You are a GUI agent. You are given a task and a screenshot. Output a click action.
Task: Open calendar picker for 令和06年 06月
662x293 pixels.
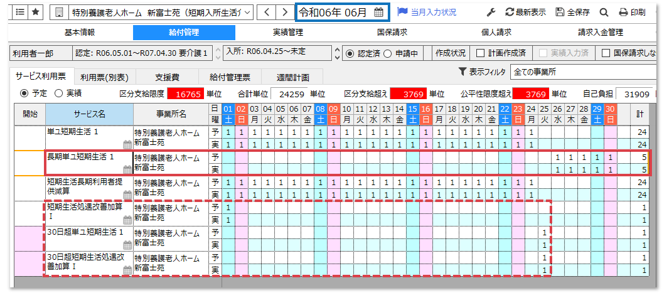coord(379,13)
